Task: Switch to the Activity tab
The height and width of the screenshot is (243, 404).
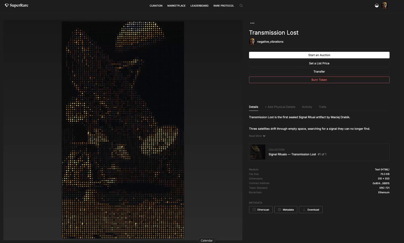Action: (307, 107)
